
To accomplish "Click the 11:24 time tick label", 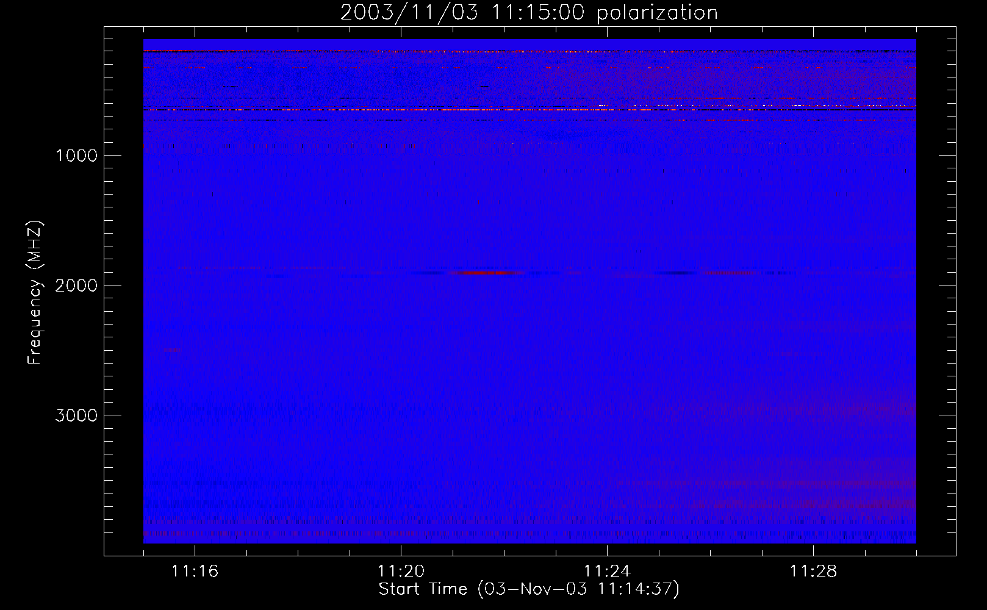I will 607,571.
